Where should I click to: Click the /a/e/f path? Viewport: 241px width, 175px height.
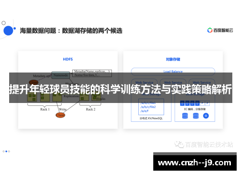click(145, 111)
